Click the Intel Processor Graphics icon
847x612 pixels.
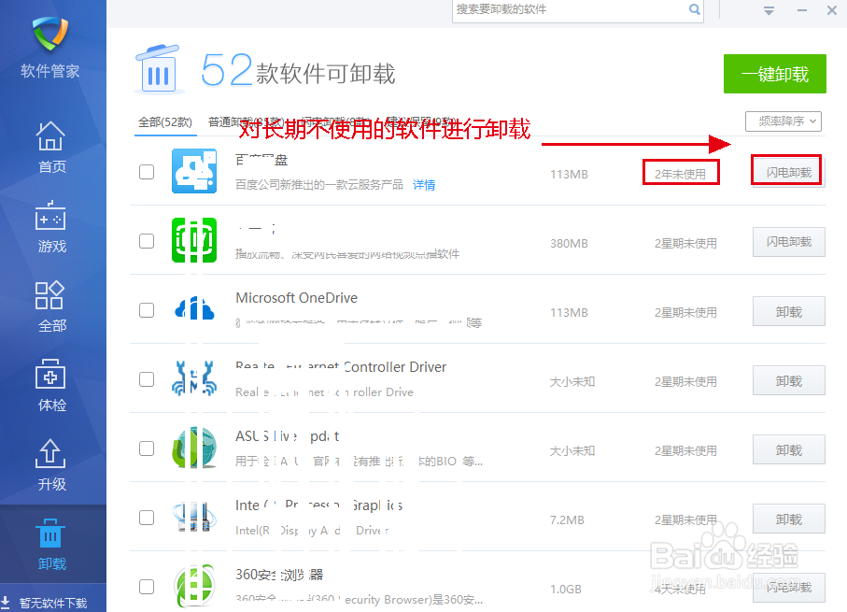point(194,517)
